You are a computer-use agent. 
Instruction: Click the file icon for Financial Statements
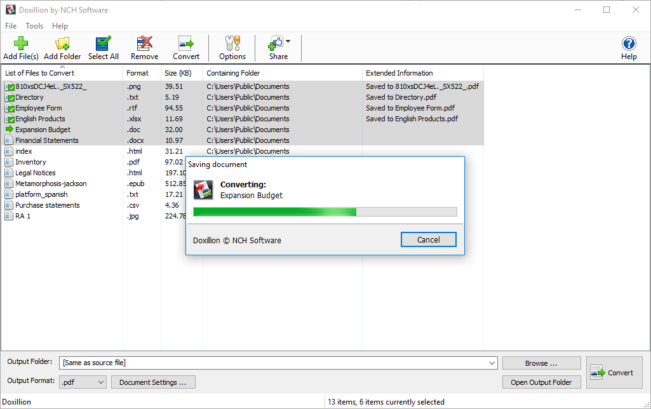(9, 140)
